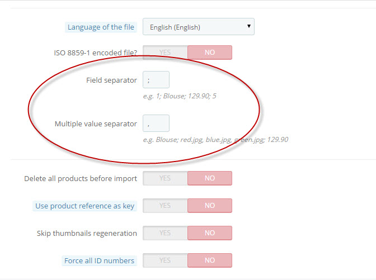Select NO for Force all ID numbers
376x280 pixels.
click(x=210, y=260)
